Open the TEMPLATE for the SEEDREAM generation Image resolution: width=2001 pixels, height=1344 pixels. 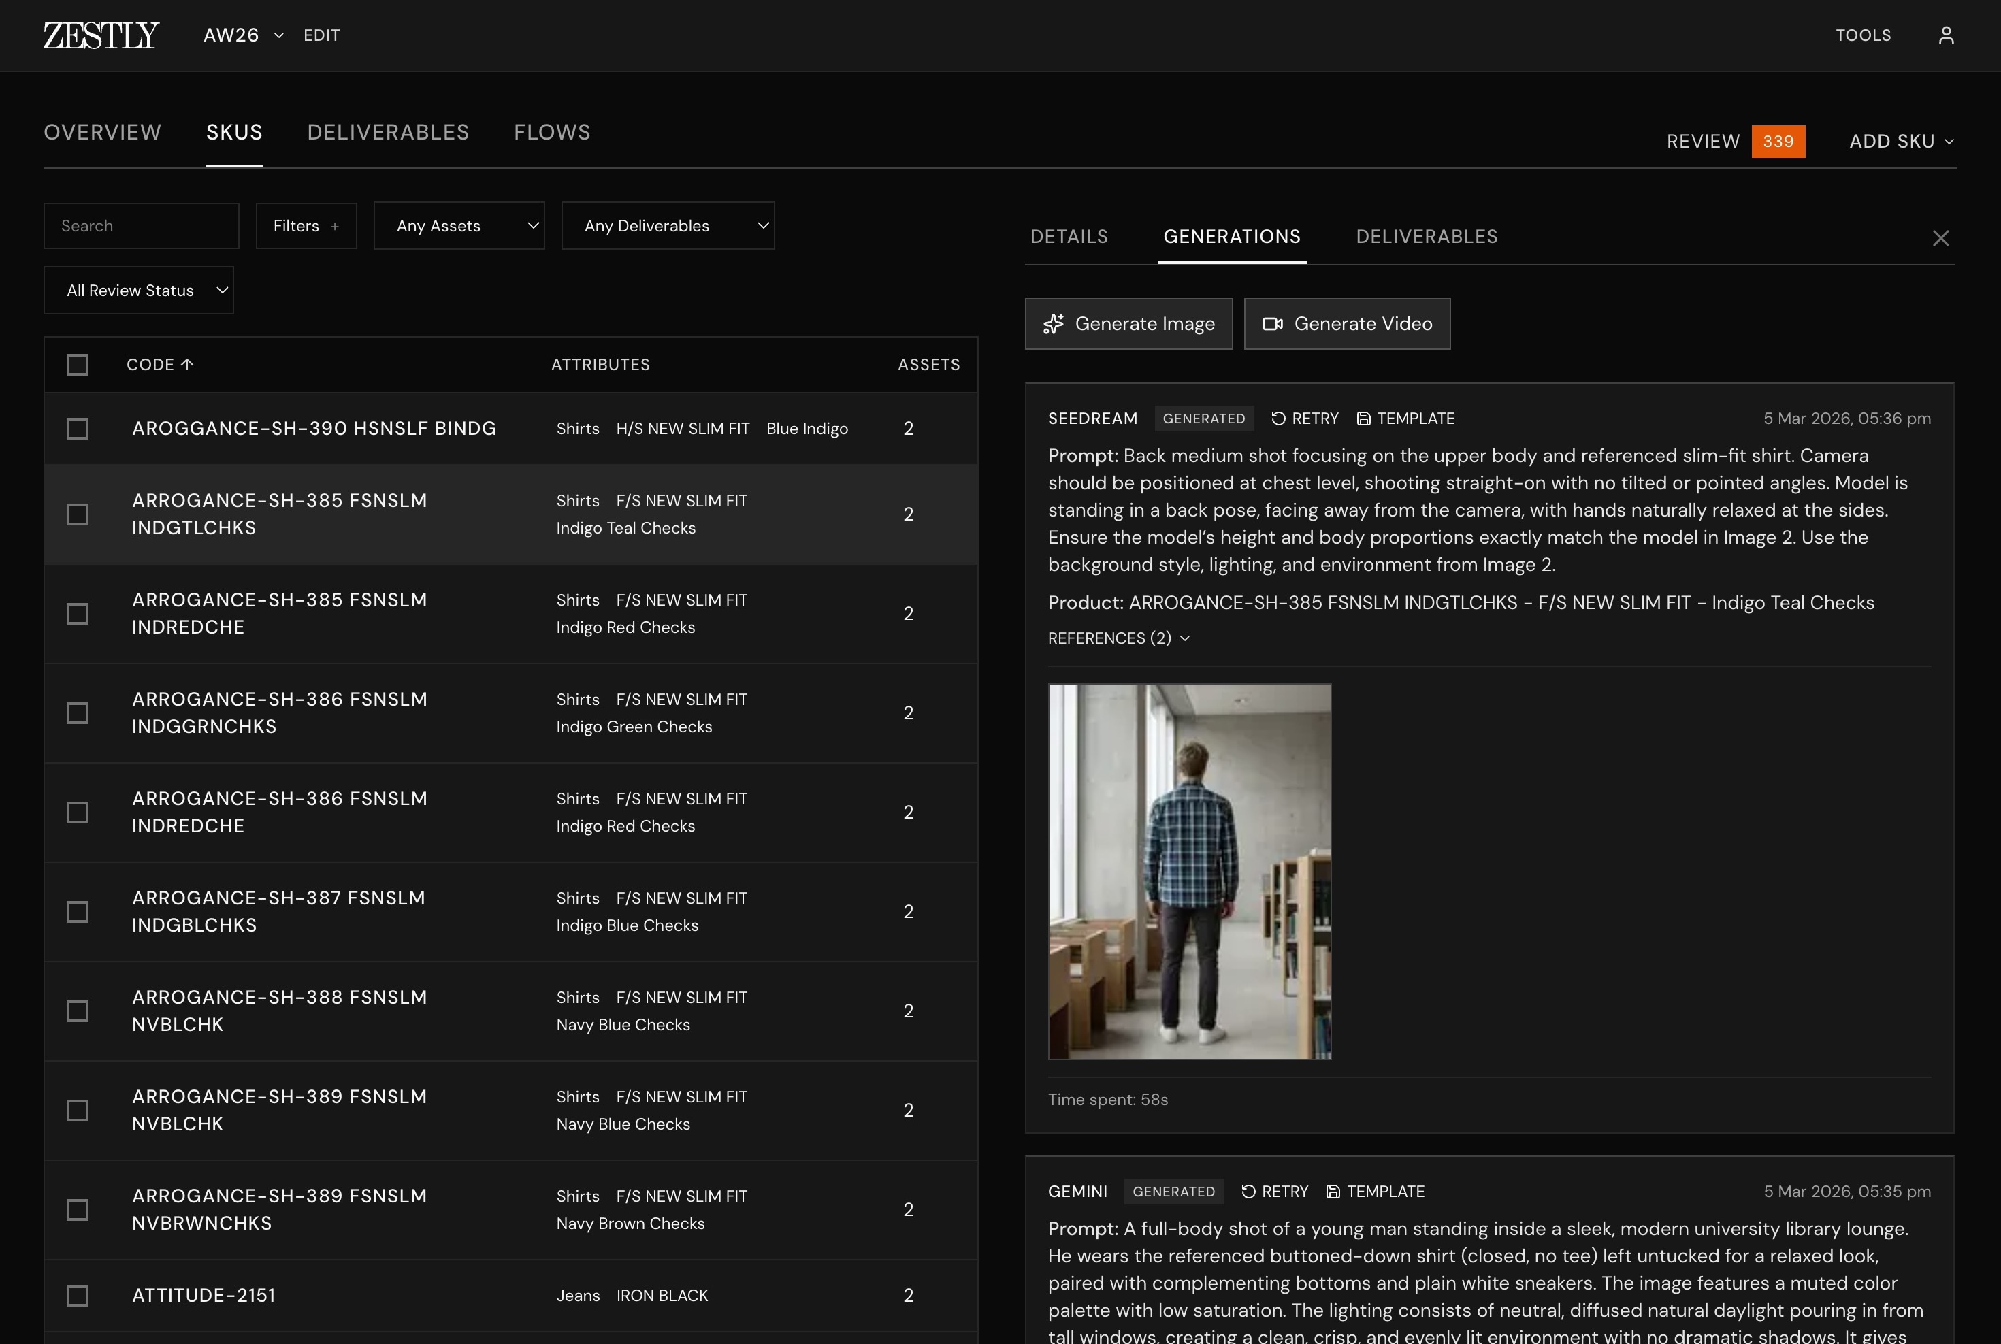pos(1406,419)
